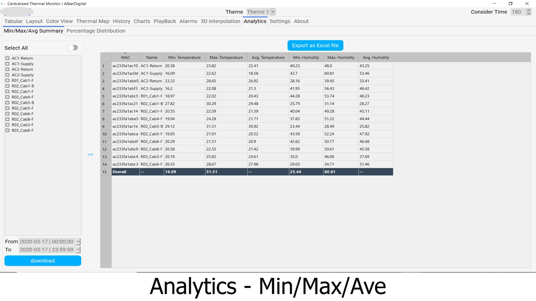Open the Theme 1 dropdown
Viewport: 536px width, 301px height.
260,12
